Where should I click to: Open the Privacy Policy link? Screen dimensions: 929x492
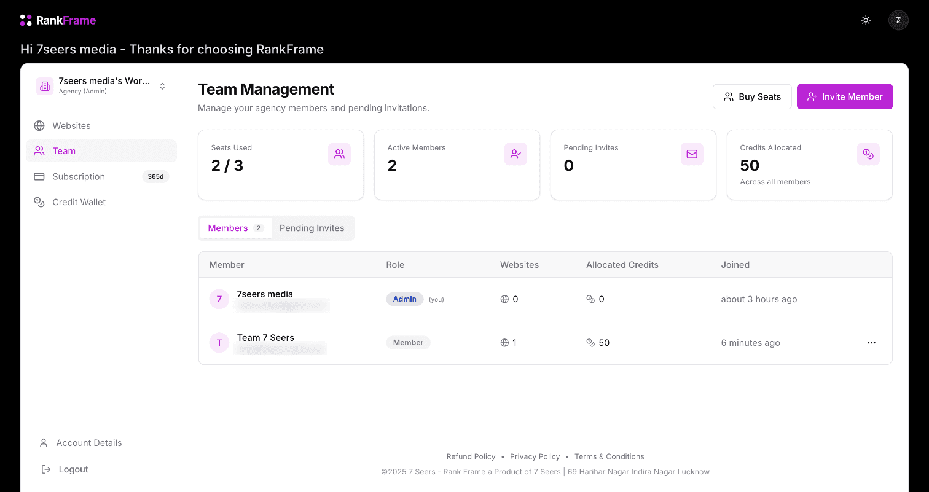pyautogui.click(x=535, y=456)
